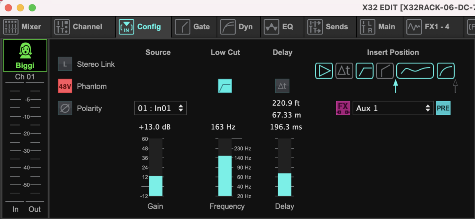This screenshot has height=219, width=475.
Task: Toggle the Stereo Link L button
Action: (65, 64)
